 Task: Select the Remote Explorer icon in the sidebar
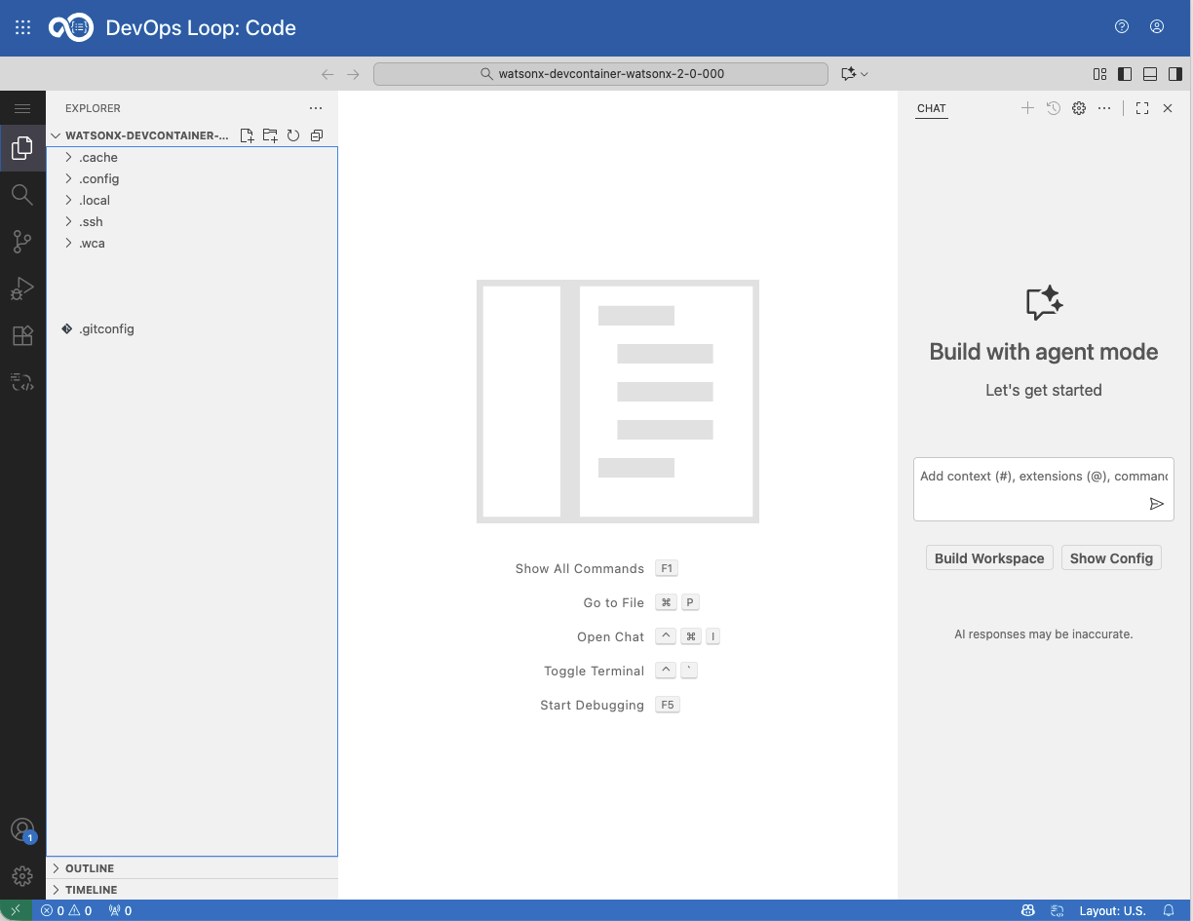[22, 381]
